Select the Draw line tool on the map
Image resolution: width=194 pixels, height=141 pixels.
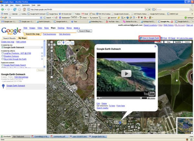pyautogui.click(x=68, y=43)
